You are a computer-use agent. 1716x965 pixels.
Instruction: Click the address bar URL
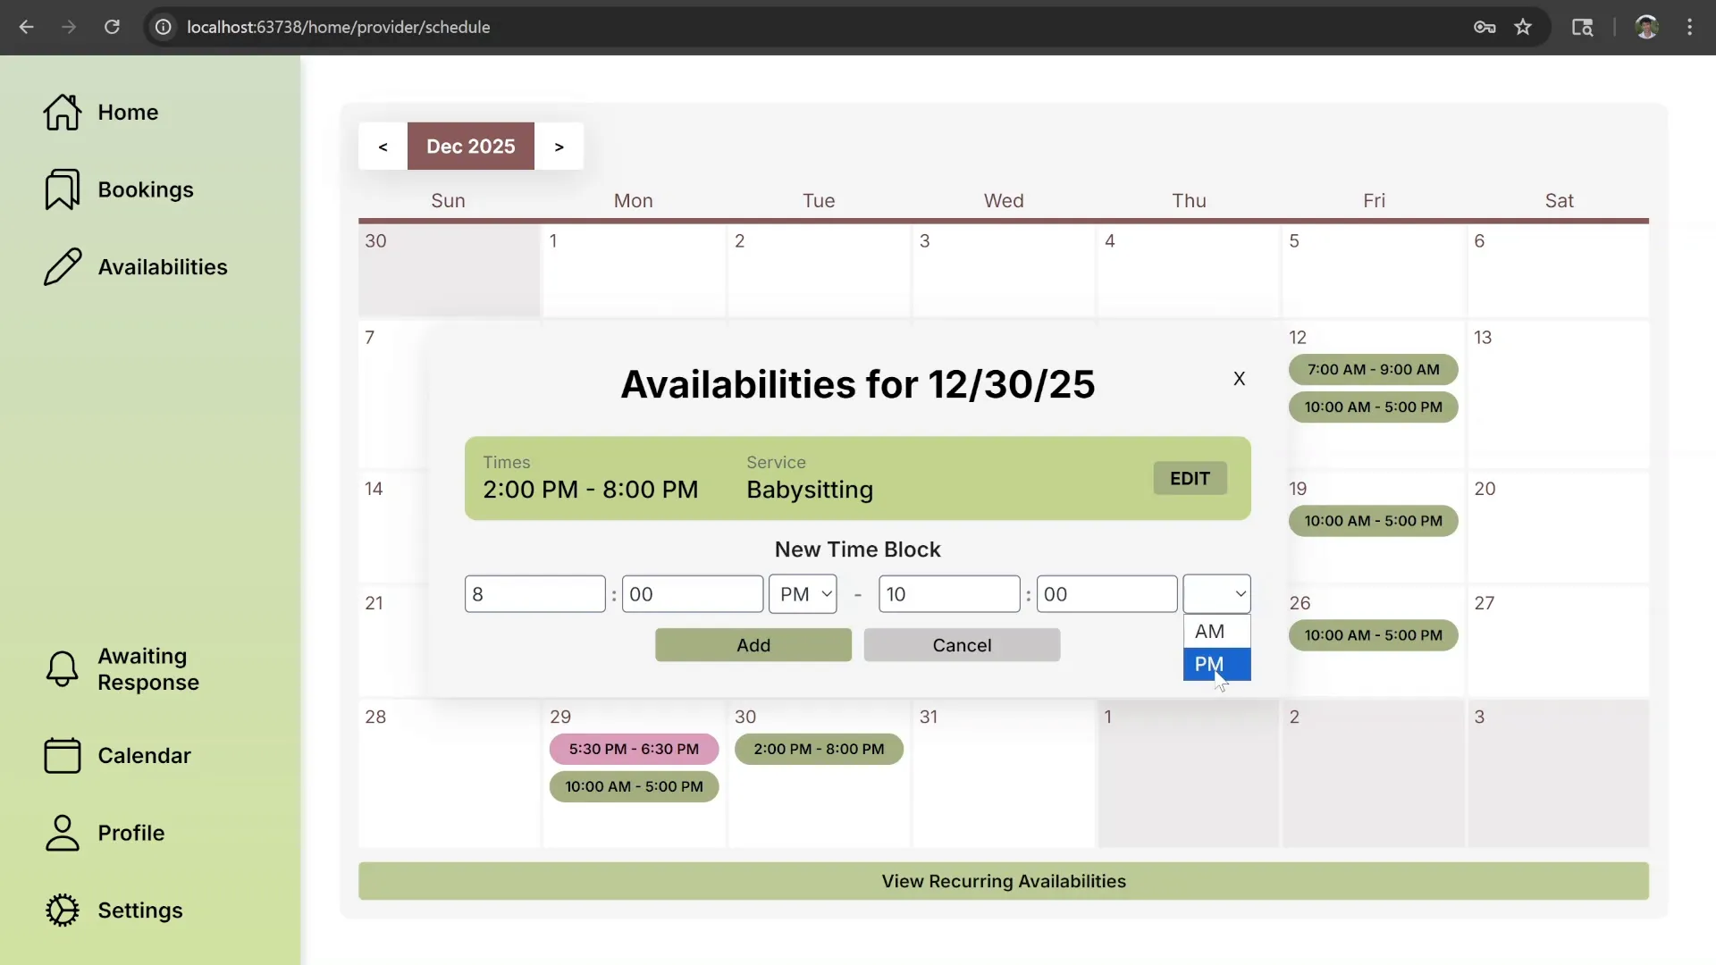pos(338,27)
